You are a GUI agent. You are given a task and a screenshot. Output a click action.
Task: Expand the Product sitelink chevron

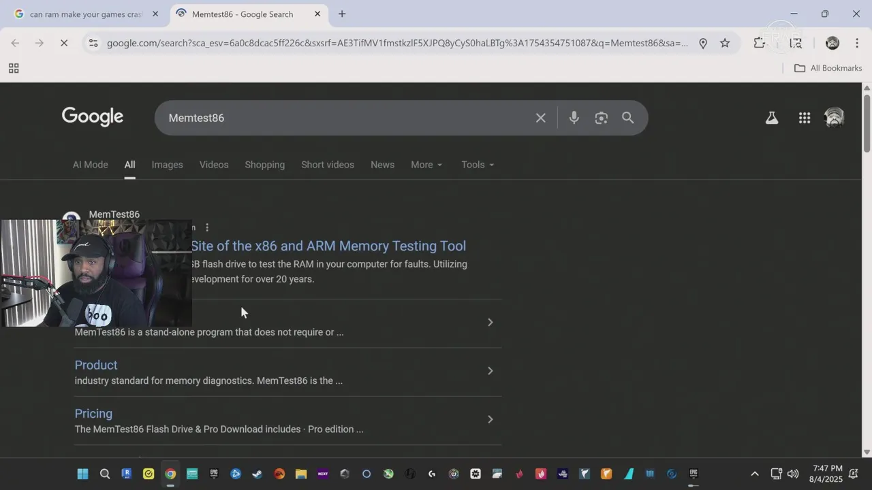click(x=490, y=371)
